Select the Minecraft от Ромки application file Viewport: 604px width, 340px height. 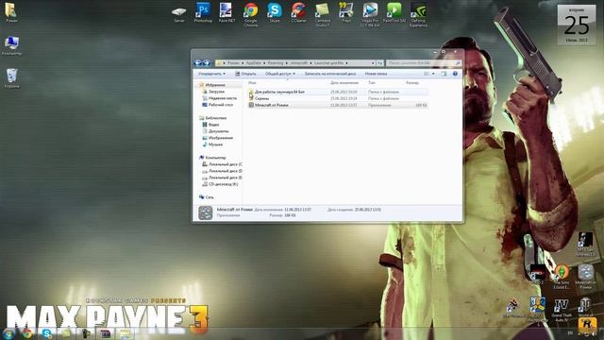point(338,105)
